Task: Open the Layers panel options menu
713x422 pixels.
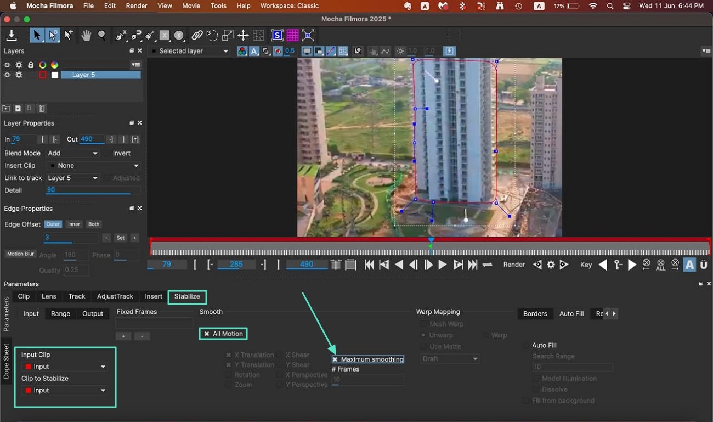Action: pos(135,65)
